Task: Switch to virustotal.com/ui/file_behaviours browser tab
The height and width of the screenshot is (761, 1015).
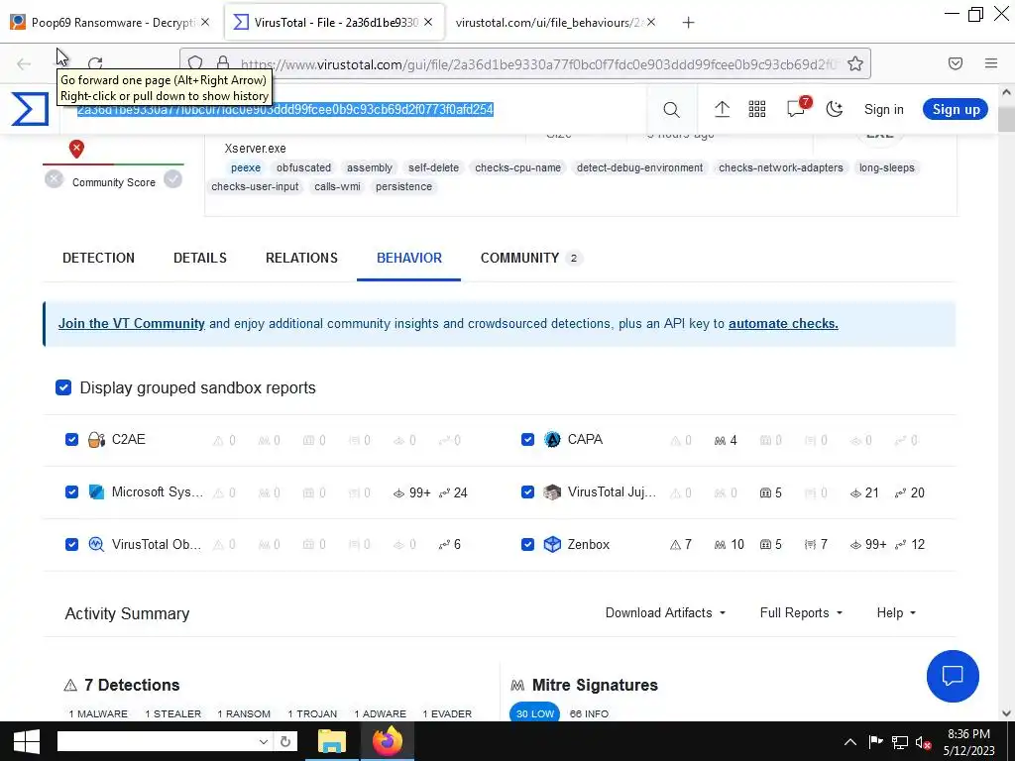Action: point(555,23)
